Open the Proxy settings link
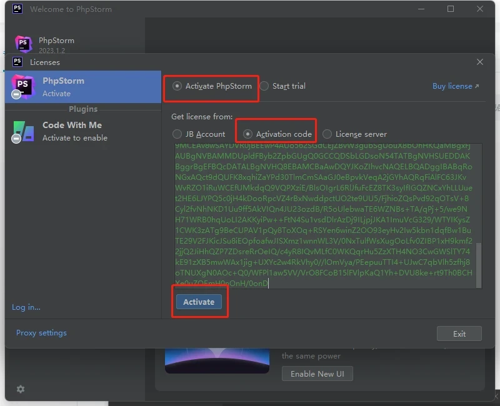This screenshot has width=500, height=406. coord(41,333)
